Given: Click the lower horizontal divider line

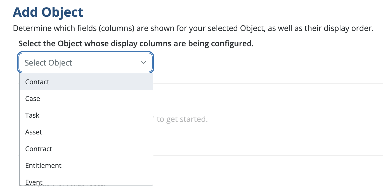Looking at the screenshot, I should pos(266,156).
